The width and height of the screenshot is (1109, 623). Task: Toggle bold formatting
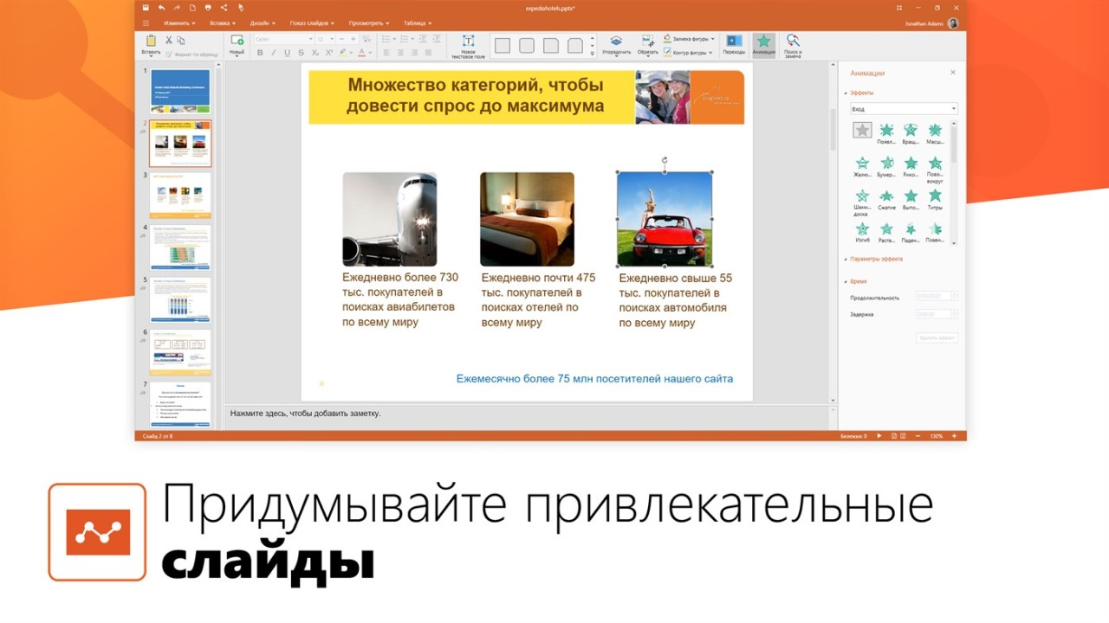(260, 53)
